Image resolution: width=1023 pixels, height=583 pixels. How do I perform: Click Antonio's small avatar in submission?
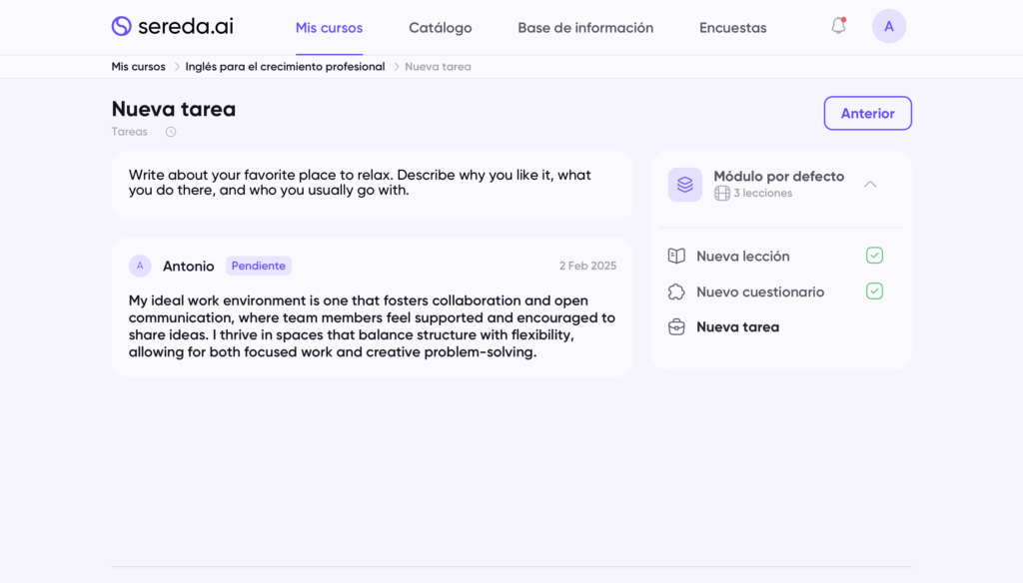140,266
